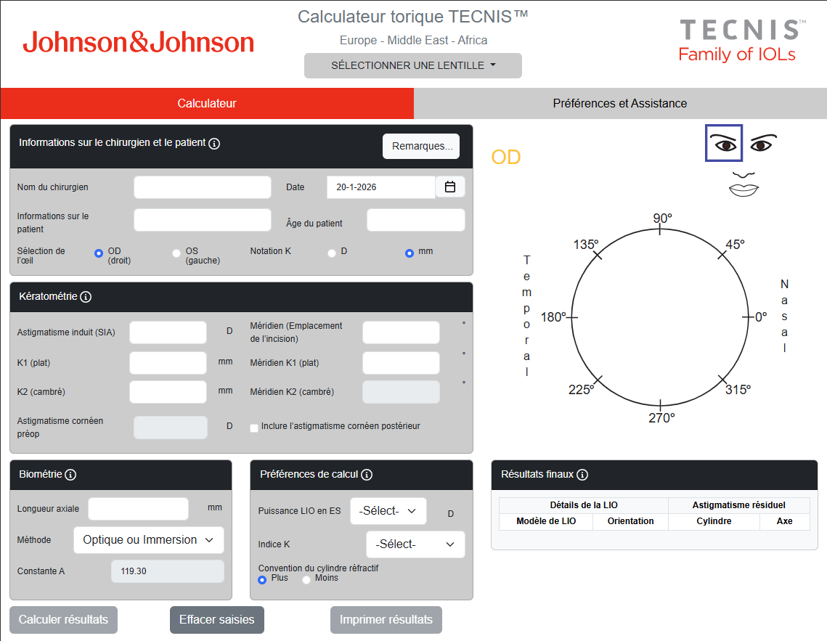Open the Indice K dropdown

coord(415,544)
